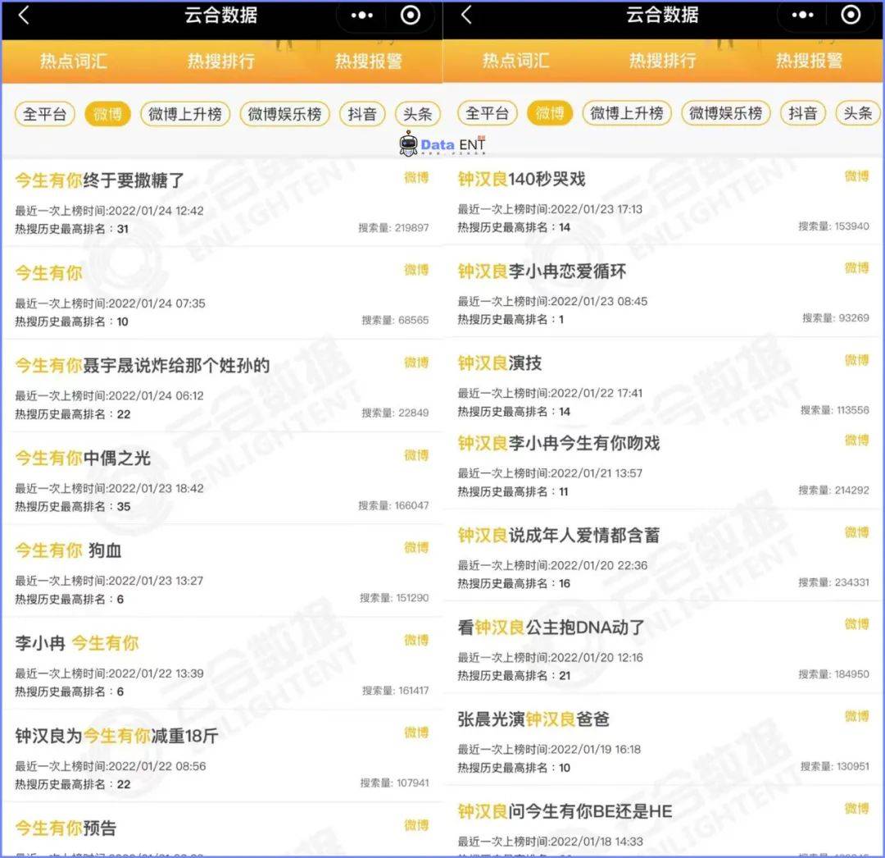
Task: Switch to 热点词汇 tab in left panel
Action: 74,61
